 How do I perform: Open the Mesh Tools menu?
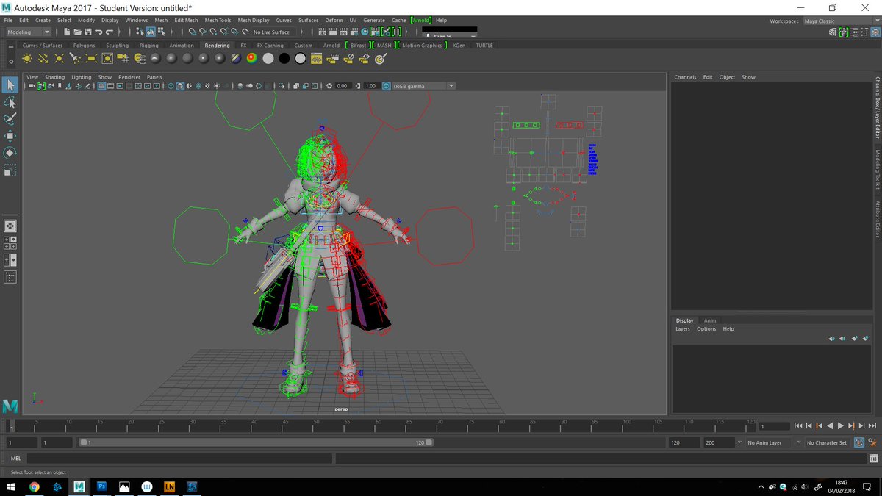218,21
